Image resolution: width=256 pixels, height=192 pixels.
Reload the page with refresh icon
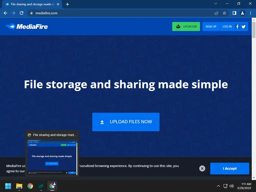pyautogui.click(x=21, y=13)
